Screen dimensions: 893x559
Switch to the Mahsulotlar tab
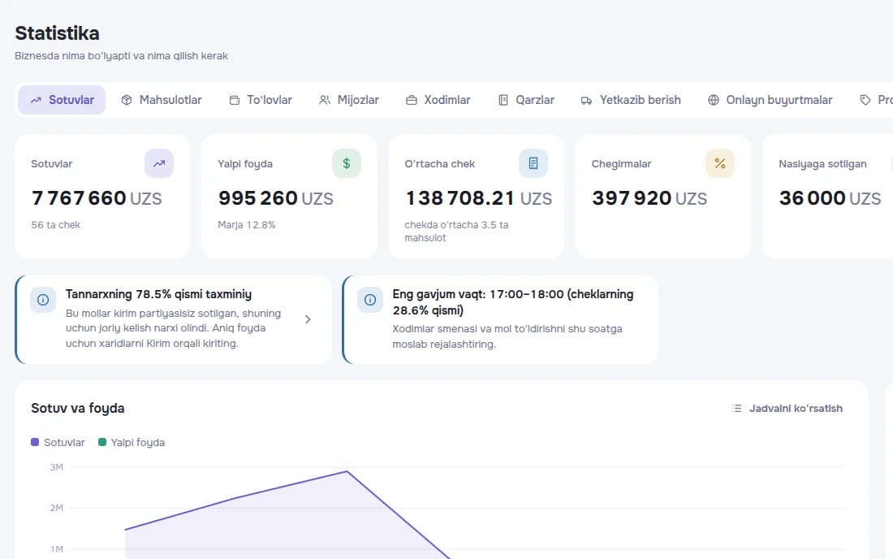[x=162, y=100]
